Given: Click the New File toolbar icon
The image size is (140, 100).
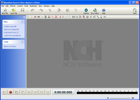Looking at the screenshot, I should point(5,10).
